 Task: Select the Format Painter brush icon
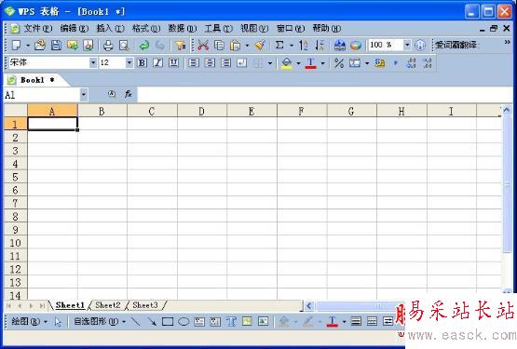[260, 46]
